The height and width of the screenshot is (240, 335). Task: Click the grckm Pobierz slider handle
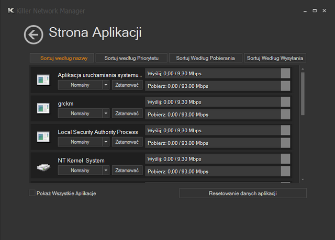point(285,115)
